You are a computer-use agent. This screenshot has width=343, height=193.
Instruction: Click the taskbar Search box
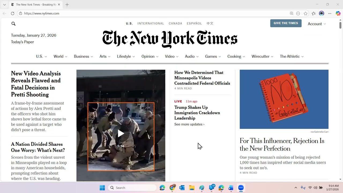point(132,188)
